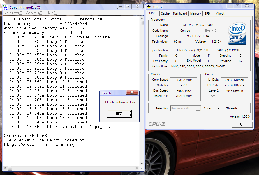Open the About menu in Super PI
This screenshot has height=175, width=259.
34,13
